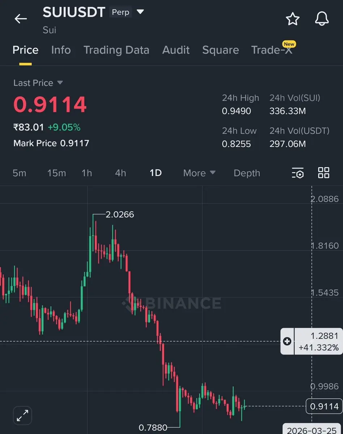Screen dimensions: 343x434
Task: Tap the ₹83.01 rupee price
Action: (29, 127)
